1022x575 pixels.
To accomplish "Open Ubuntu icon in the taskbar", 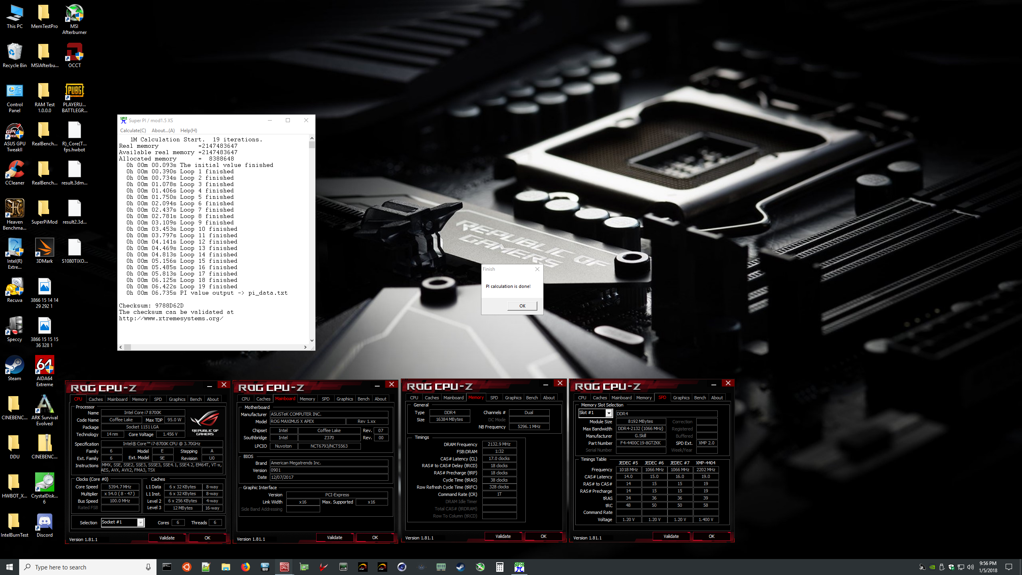I will (186, 567).
